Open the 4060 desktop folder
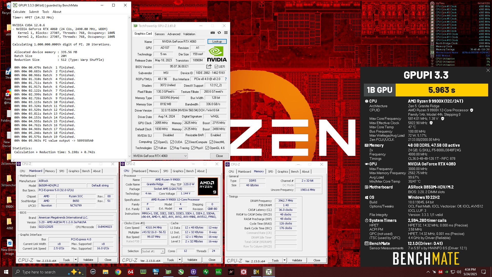 (9, 223)
